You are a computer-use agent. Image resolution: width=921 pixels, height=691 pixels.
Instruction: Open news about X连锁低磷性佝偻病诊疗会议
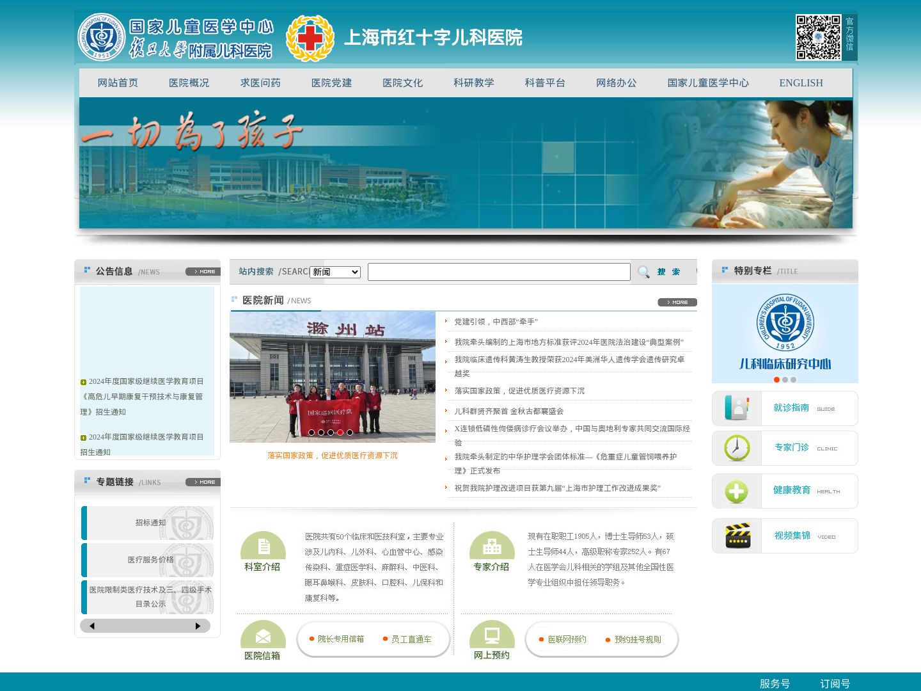(572, 435)
